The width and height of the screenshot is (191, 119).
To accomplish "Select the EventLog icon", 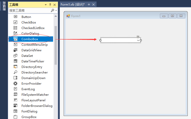I will 15,89.
